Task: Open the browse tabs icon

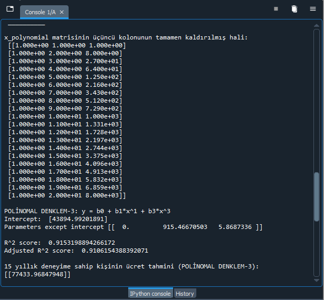Action: [x=10, y=9]
